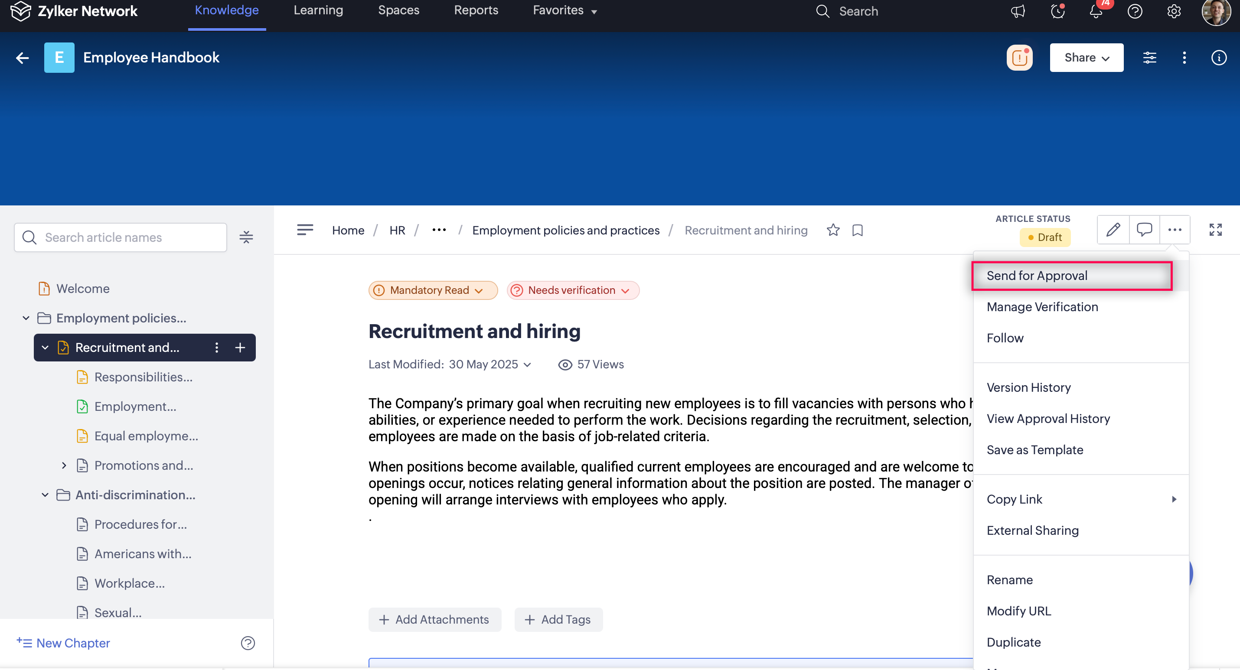The height and width of the screenshot is (670, 1240).
Task: Bookmark the current article
Action: (x=857, y=230)
